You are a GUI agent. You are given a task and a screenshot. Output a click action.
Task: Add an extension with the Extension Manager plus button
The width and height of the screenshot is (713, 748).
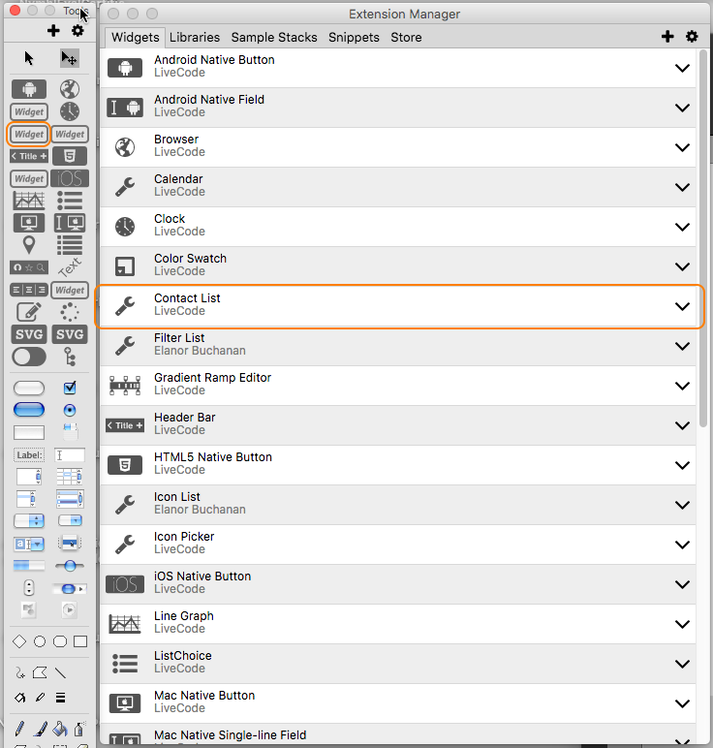[667, 36]
